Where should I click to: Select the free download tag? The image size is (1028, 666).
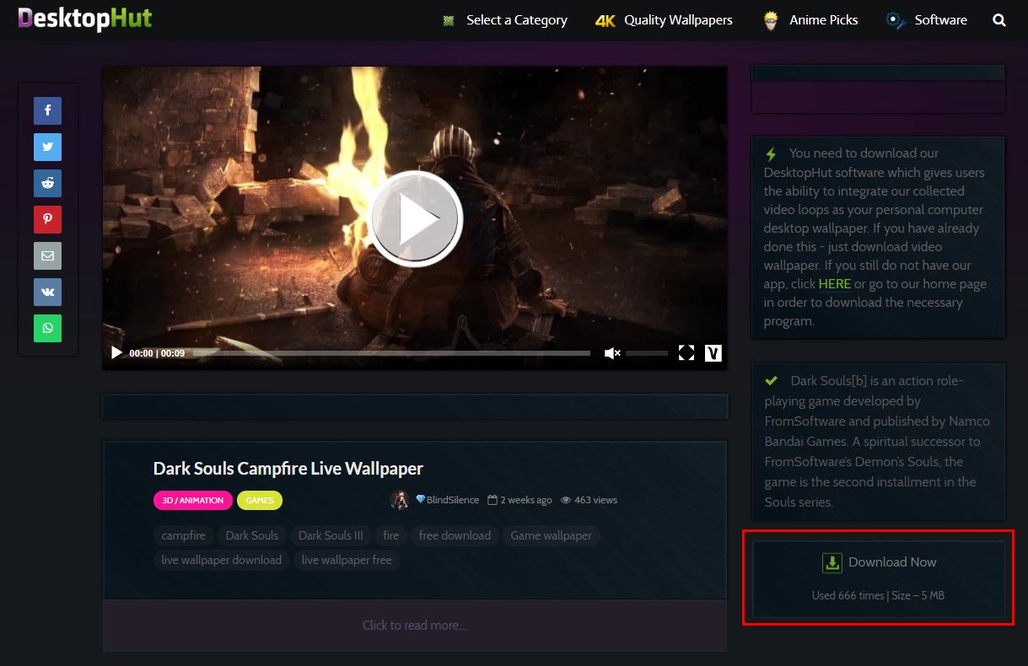pyautogui.click(x=455, y=535)
